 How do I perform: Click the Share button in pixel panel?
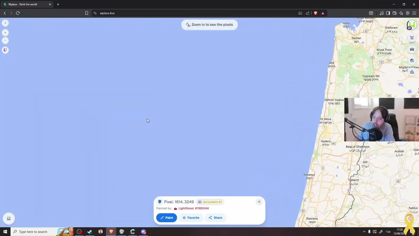pyautogui.click(x=215, y=218)
